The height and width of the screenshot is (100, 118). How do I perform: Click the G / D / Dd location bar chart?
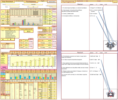26,21
